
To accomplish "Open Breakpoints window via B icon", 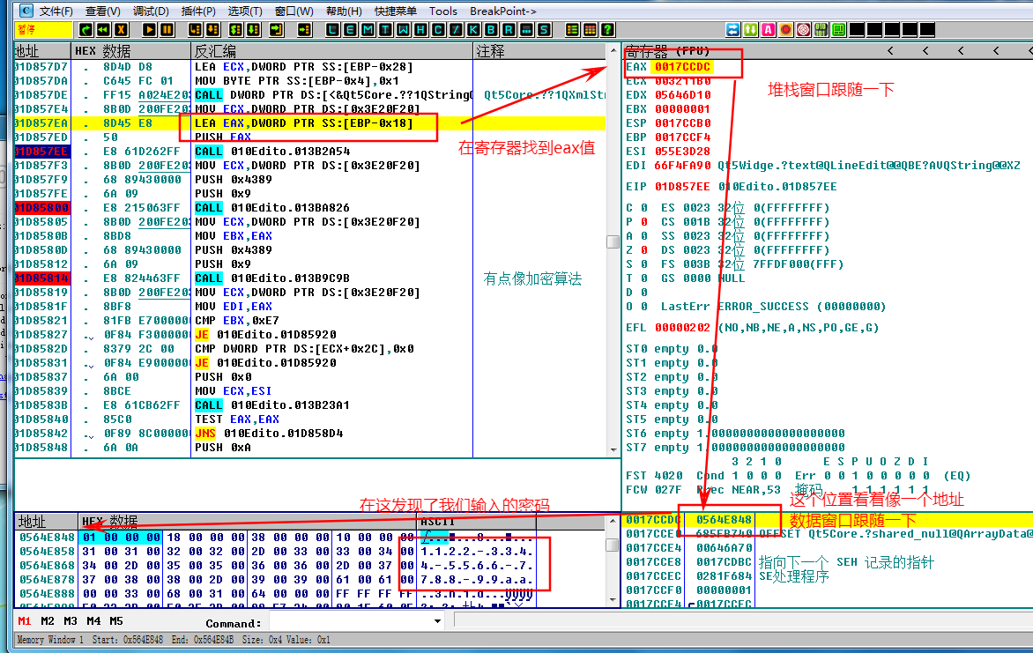I will (x=492, y=30).
